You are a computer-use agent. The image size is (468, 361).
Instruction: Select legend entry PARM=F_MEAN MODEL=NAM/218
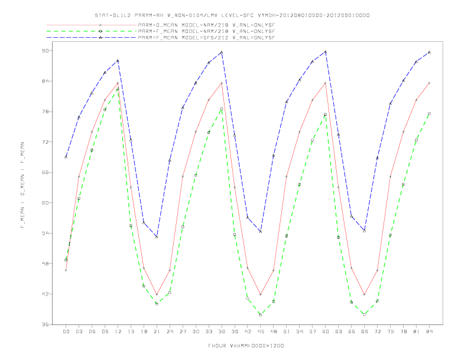[207, 31]
